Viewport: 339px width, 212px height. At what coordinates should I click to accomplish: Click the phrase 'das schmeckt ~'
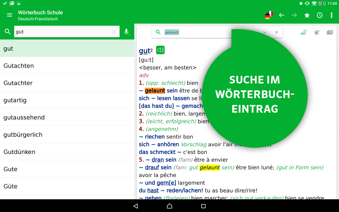[x=160, y=152]
